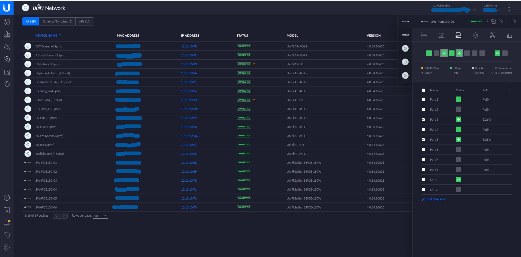521x257 pixels.
Task: Click the warning triangle on Radio Soba row
Action: tap(254, 100)
